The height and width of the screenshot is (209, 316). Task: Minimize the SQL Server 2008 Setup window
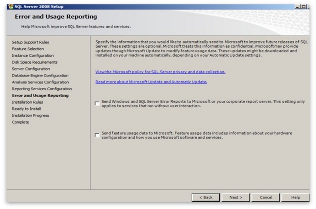click(x=298, y=6)
